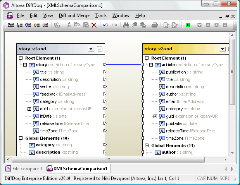Open the Window menu
Viewport: 240px width, 185px height.
tap(121, 15)
